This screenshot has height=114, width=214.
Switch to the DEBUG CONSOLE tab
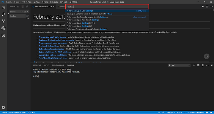point(58,65)
